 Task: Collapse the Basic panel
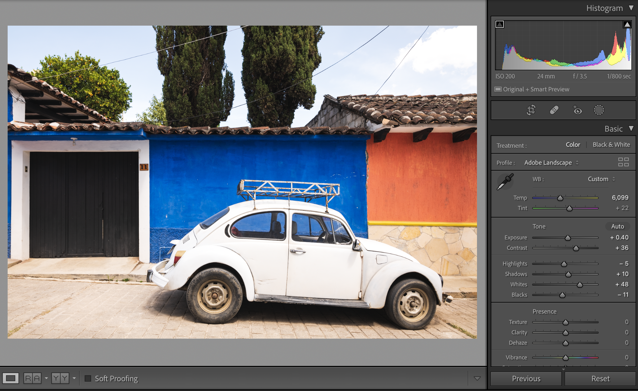(631, 129)
